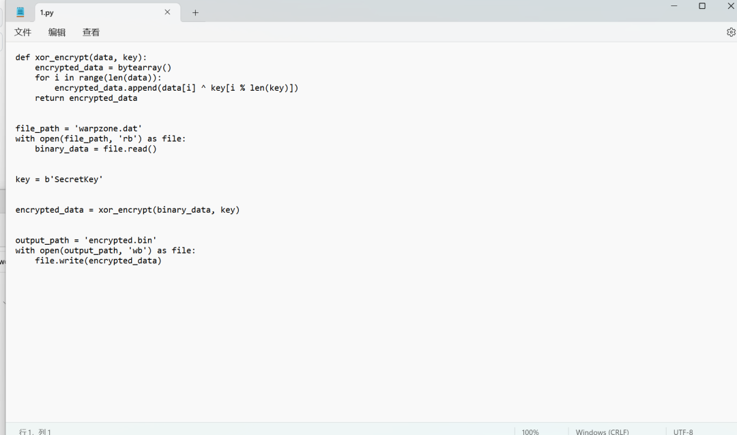
Task: Open the 查看 menu
Action: click(x=91, y=32)
